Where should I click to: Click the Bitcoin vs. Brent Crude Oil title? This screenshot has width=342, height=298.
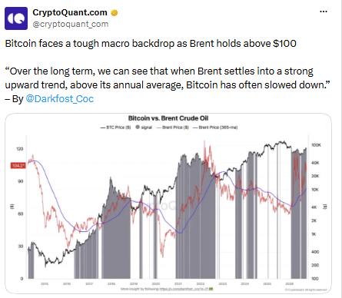pyautogui.click(x=168, y=118)
